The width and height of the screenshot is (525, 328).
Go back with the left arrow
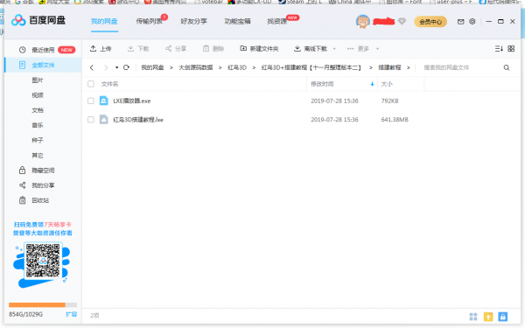click(x=92, y=67)
